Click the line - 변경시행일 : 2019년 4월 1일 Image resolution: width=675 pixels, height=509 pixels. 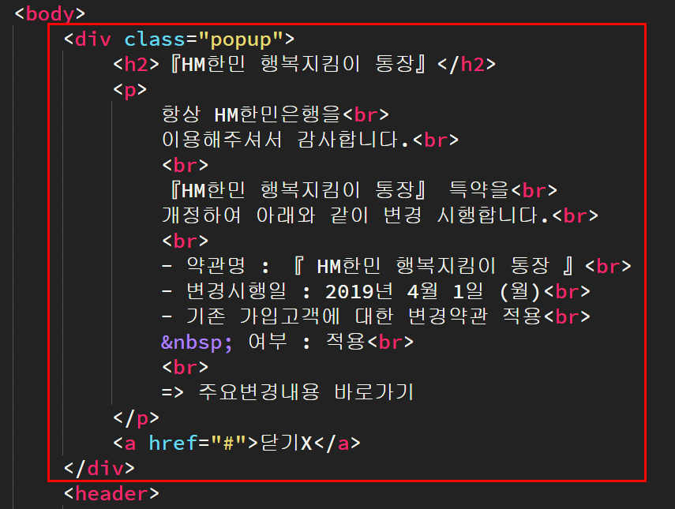coord(376,292)
